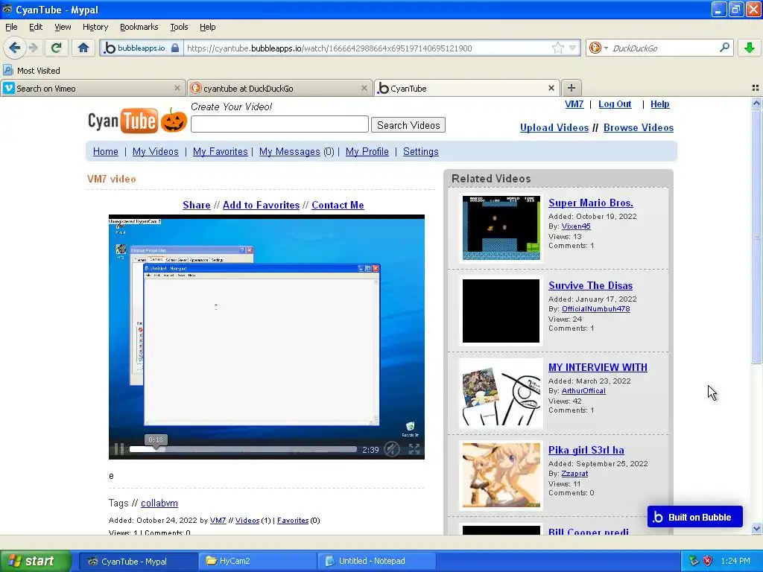
Task: Open MY INTERVIEW WITH video thumbnail
Action: click(501, 392)
